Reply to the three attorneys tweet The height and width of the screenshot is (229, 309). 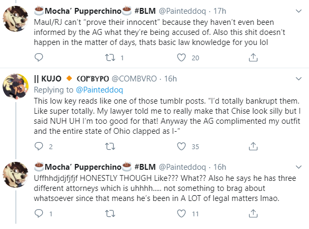(x=39, y=214)
